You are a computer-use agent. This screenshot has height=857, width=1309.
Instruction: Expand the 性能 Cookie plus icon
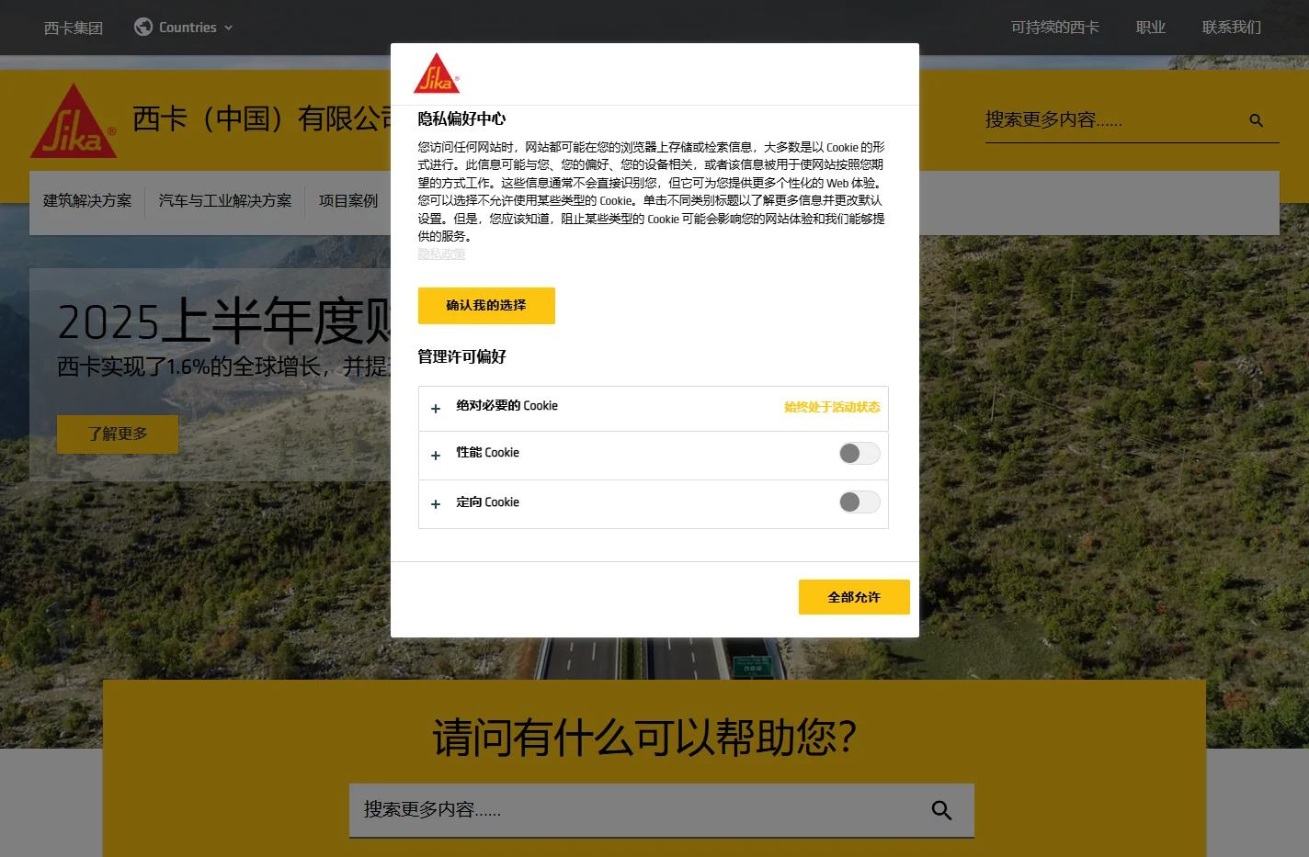[x=436, y=456]
